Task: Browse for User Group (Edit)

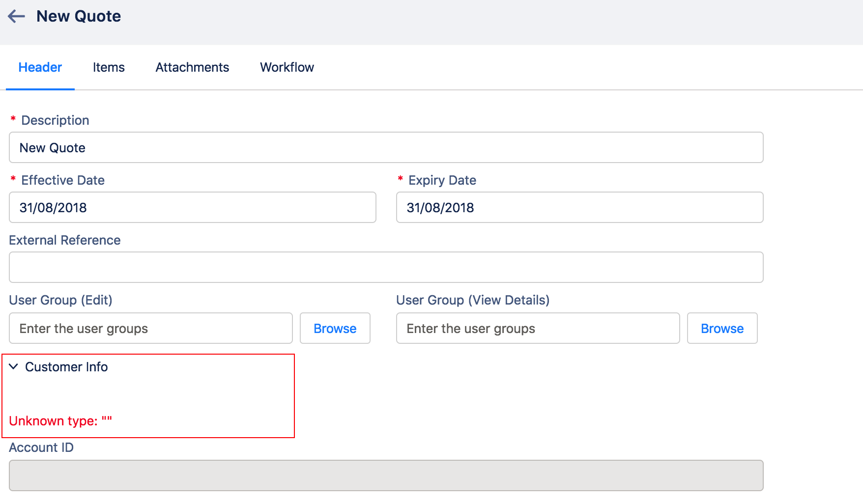Action: [x=335, y=328]
